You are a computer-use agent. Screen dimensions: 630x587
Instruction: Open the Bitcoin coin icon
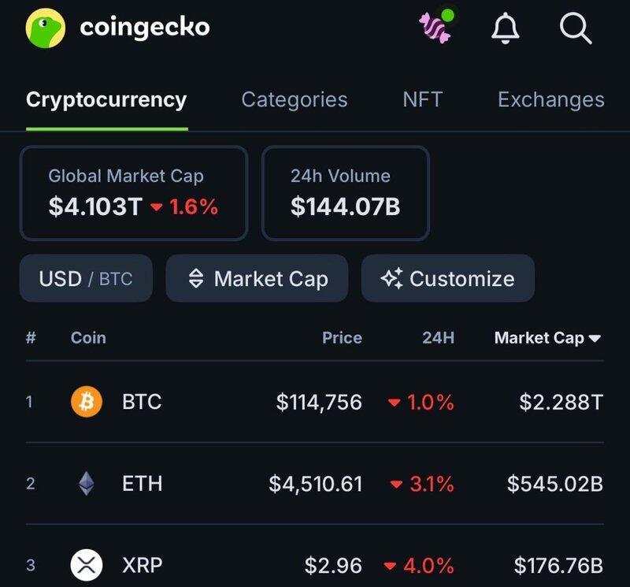(x=87, y=401)
